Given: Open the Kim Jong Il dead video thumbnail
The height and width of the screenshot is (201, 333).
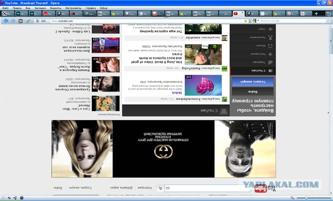Looking at the screenshot, I should coord(203,55).
